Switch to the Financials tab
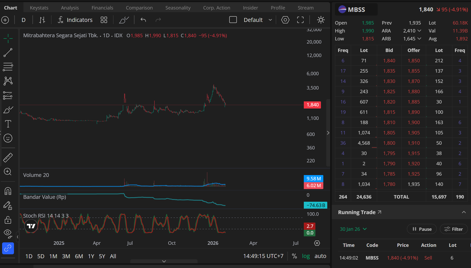Screen dimensions: 471x268 [x=102, y=8]
